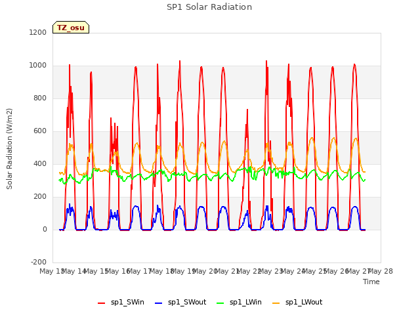Image resolution: width=420 pixels, height=315 pixels.
Task: Click the -200 y-axis tick label
Action: click(x=39, y=262)
